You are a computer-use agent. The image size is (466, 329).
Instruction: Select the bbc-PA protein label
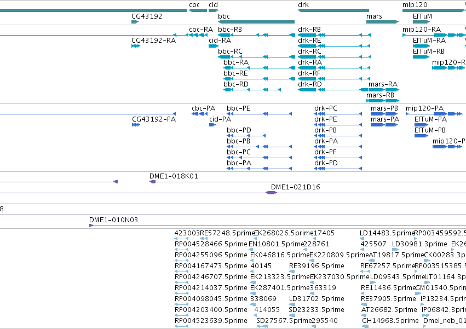pyautogui.click(x=239, y=164)
